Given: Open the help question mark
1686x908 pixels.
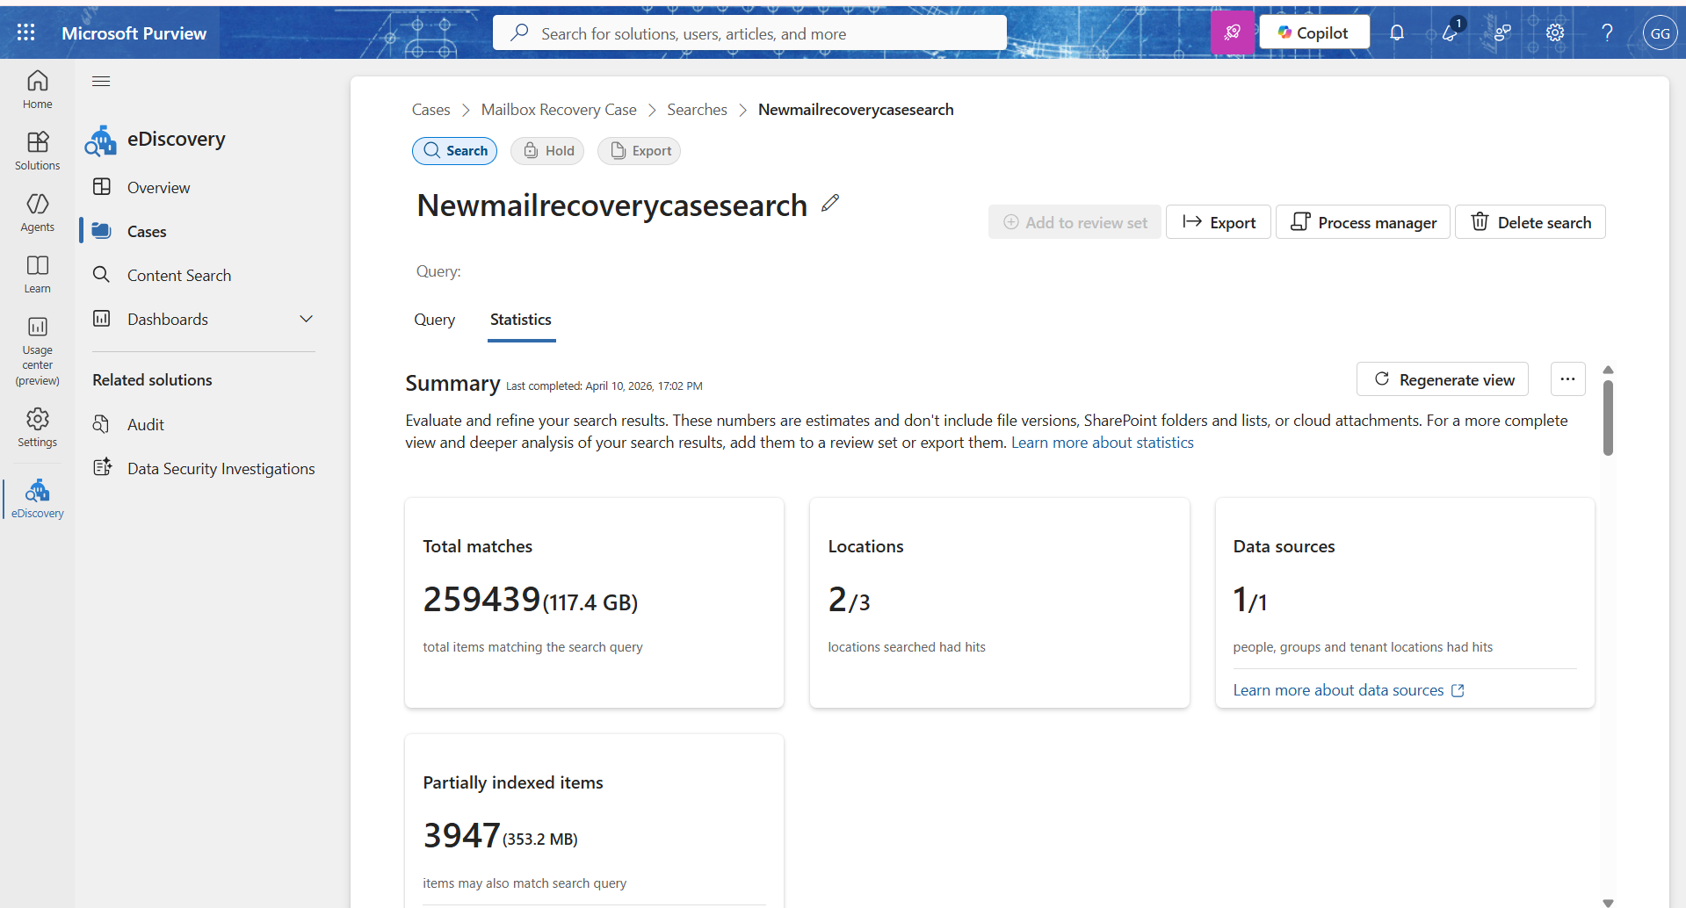Looking at the screenshot, I should click(1607, 32).
